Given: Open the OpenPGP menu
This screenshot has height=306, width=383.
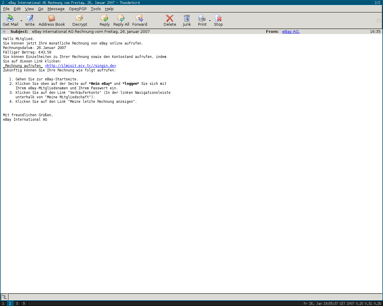Looking at the screenshot, I should coord(78,9).
